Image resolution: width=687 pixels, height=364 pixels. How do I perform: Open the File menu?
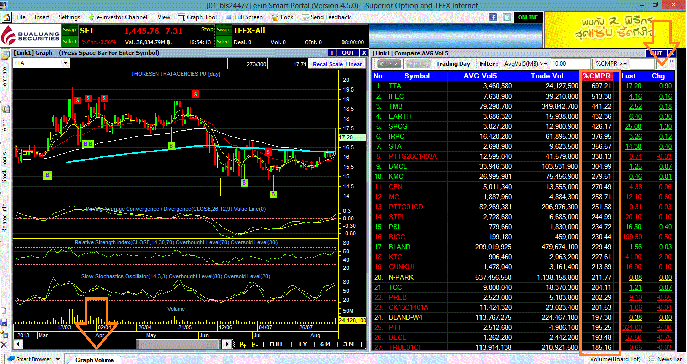coord(21,17)
